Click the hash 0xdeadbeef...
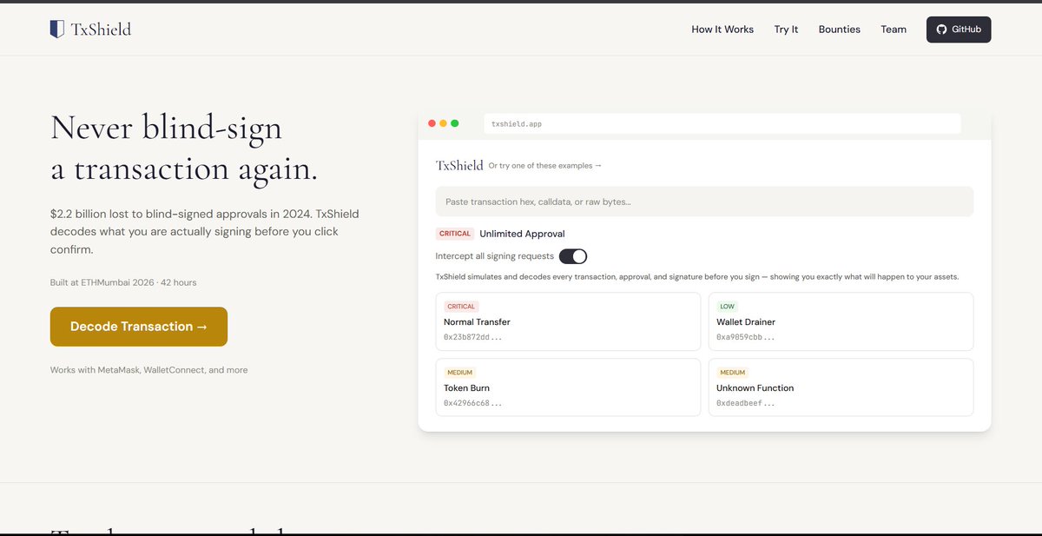The height and width of the screenshot is (536, 1042). 745,403
